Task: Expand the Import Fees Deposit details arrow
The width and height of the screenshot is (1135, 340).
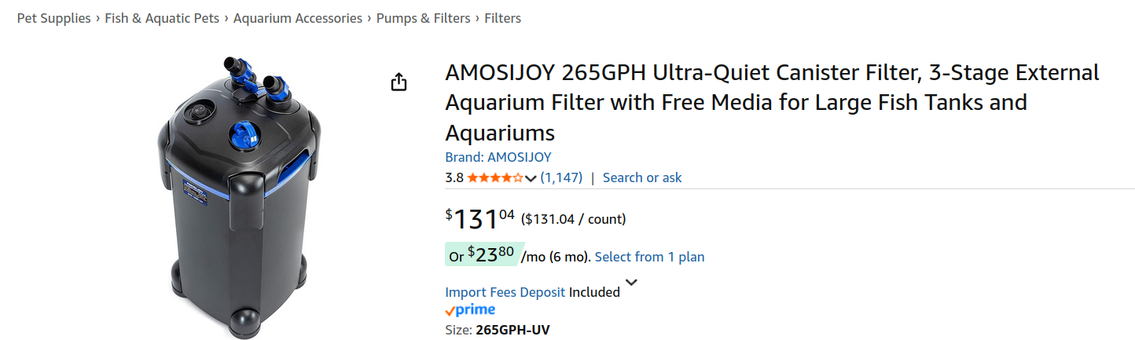Action: pos(631,283)
